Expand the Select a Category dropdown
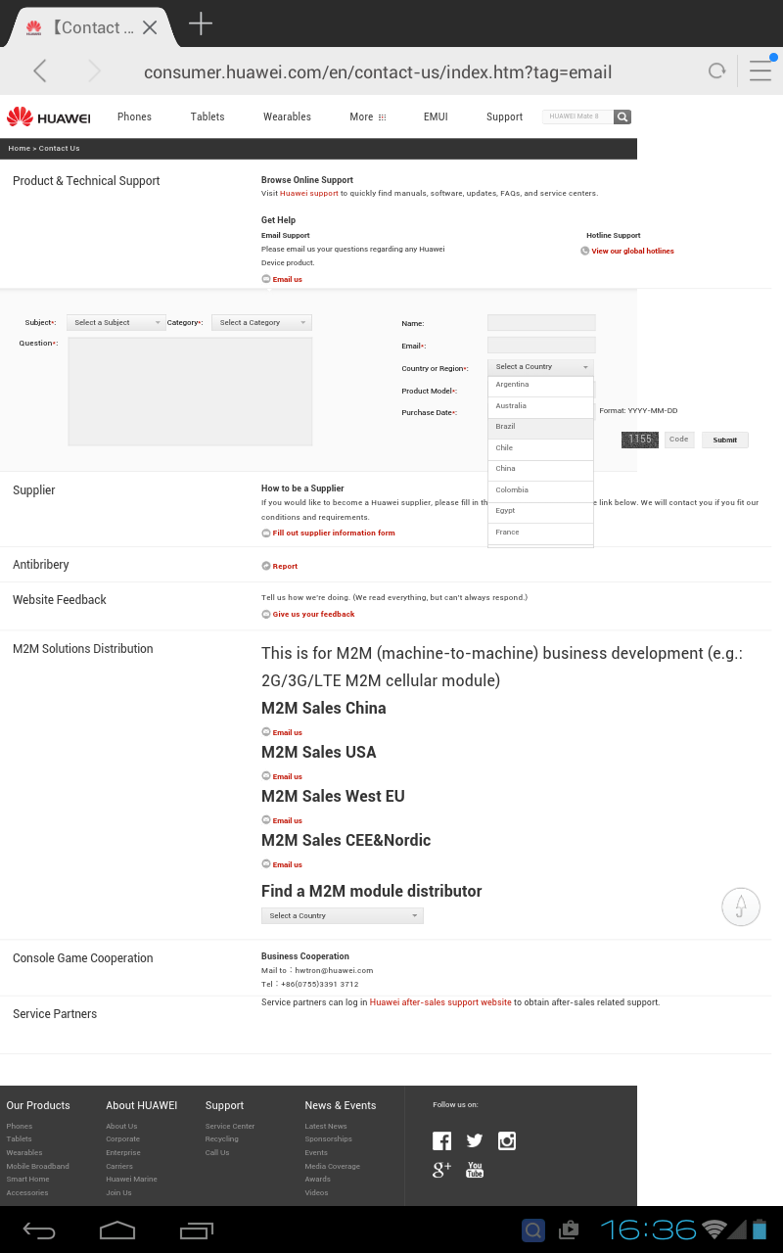 click(261, 323)
